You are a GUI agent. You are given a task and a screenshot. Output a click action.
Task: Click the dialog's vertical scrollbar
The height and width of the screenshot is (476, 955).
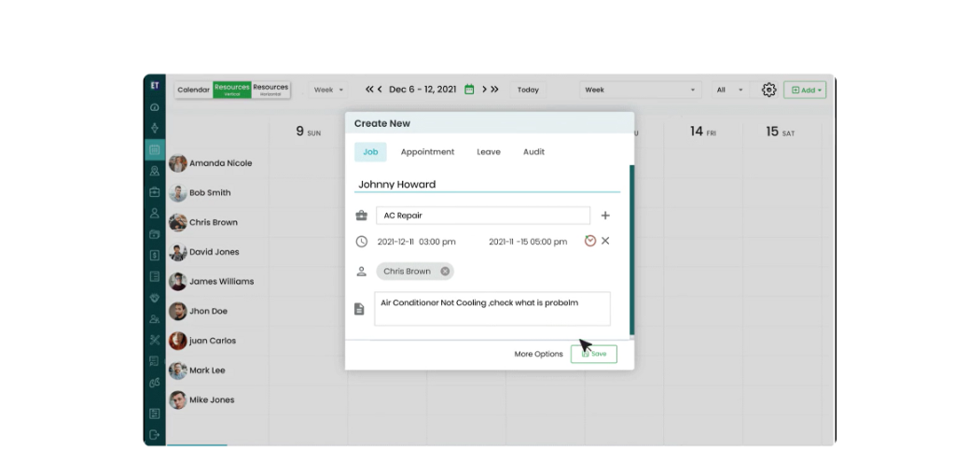point(631,250)
